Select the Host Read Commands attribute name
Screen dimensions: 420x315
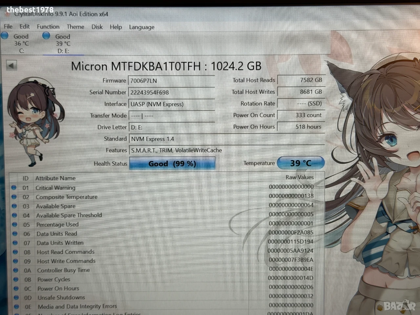pyautogui.click(x=66, y=252)
